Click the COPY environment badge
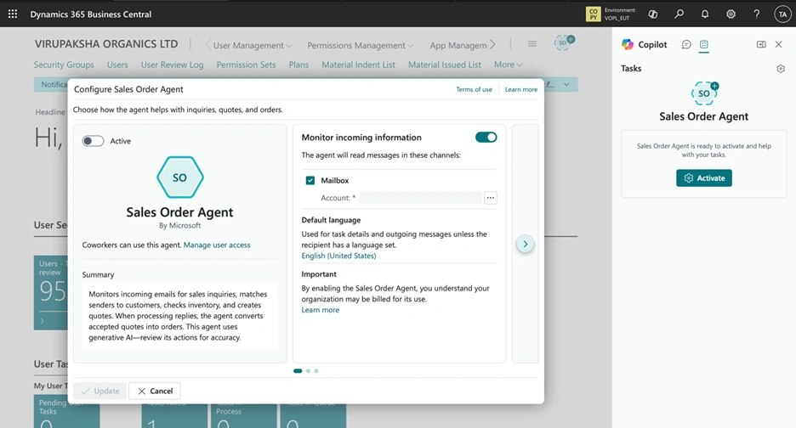Viewport: 796px width, 428px height. 593,14
